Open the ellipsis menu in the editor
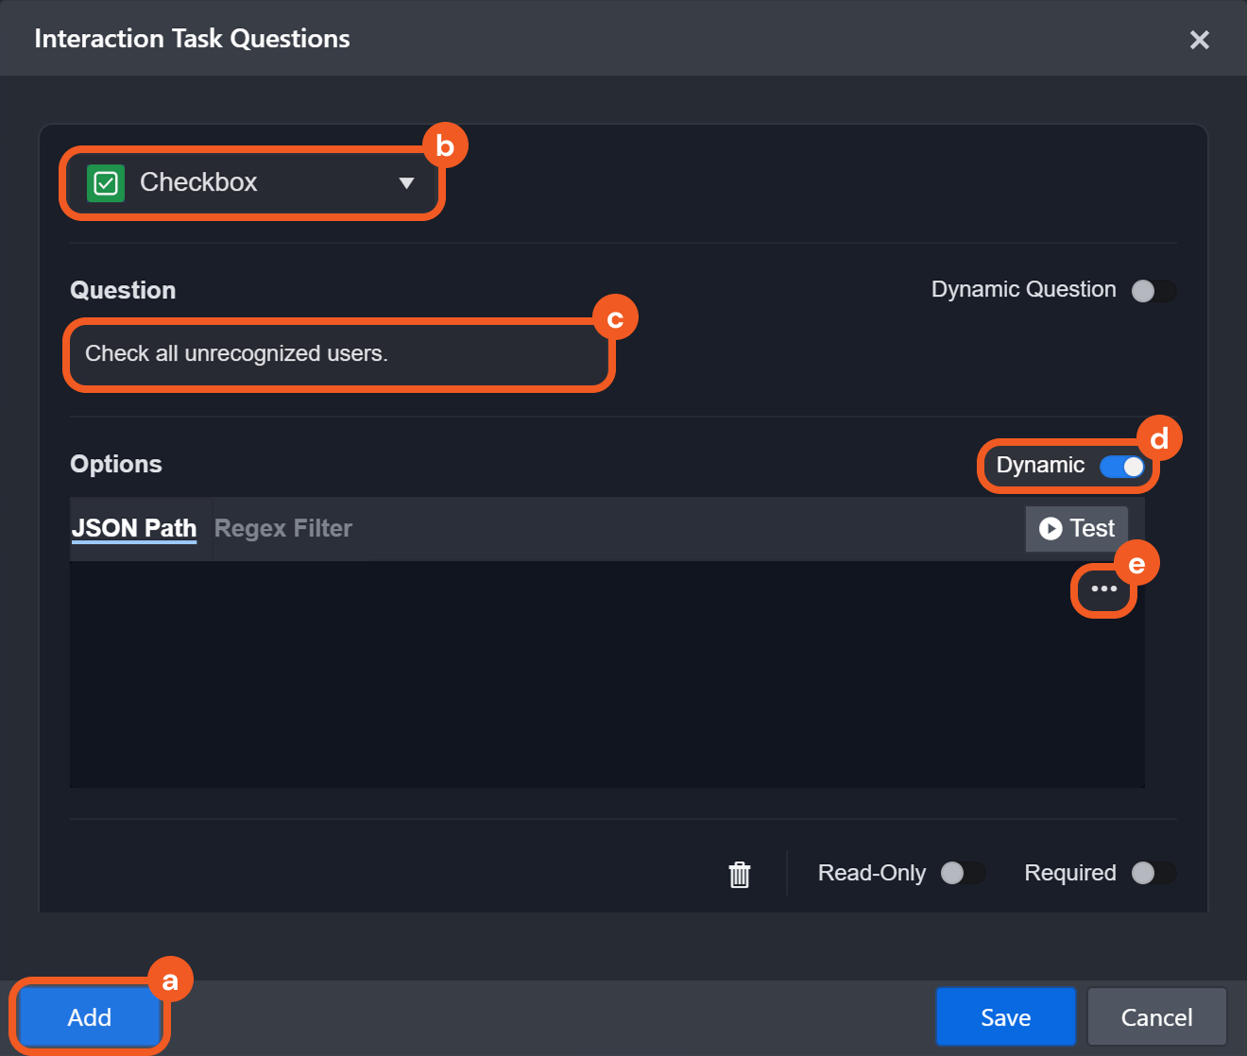 [1103, 589]
